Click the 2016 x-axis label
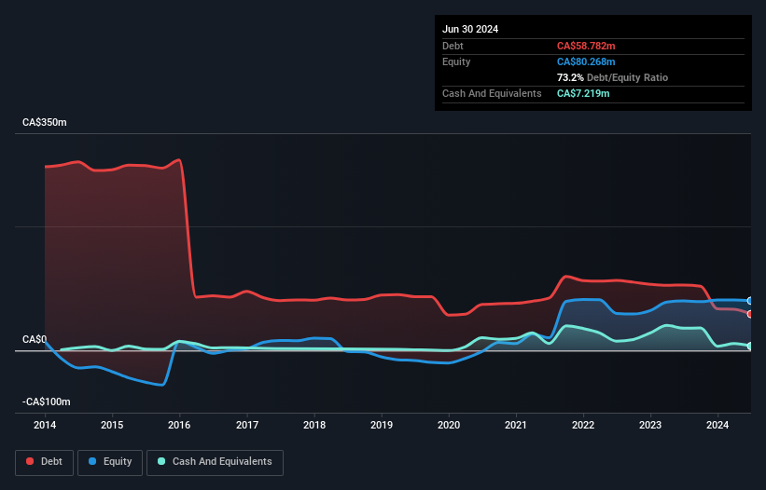 click(179, 425)
